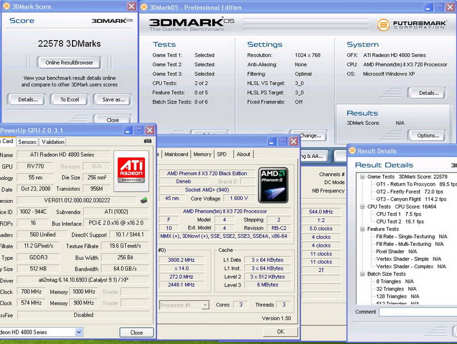Click the GPU-Z screenshot camera icon
Image resolution: width=457 pixels, height=344 pixels.
pos(147,141)
